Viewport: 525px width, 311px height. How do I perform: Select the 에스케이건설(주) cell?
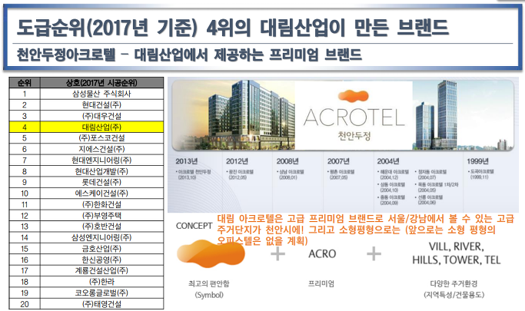point(101,194)
